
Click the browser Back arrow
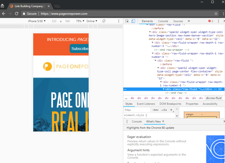tap(4, 14)
